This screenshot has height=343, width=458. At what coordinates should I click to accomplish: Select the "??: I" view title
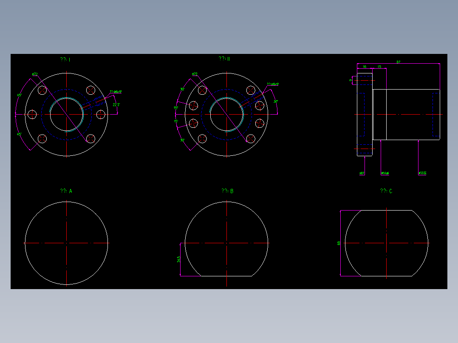[65, 59]
